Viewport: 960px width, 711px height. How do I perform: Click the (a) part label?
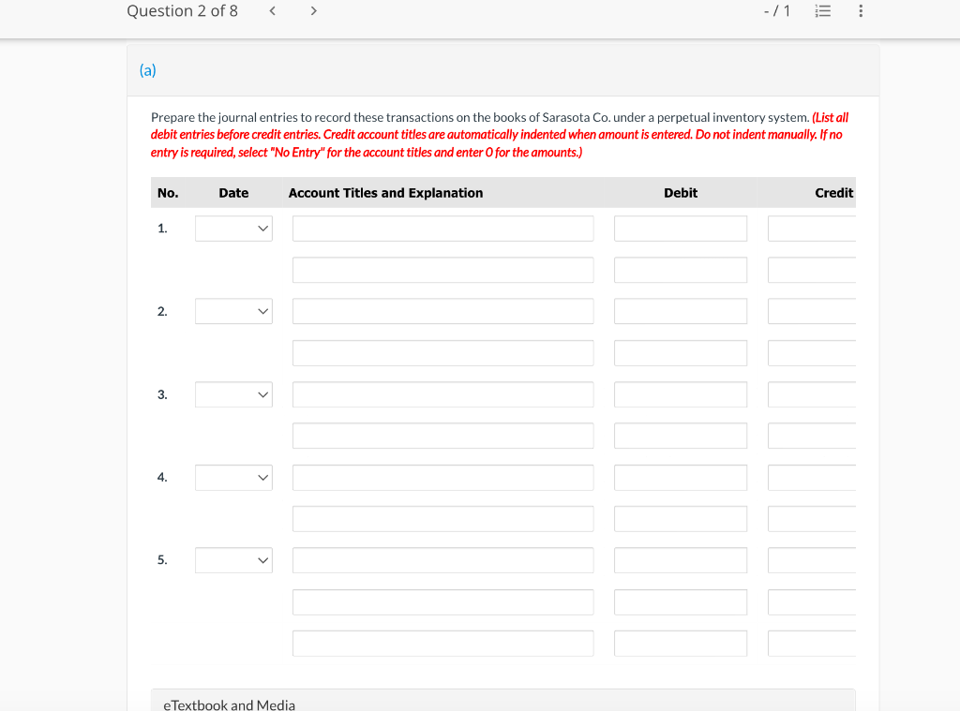[147, 70]
